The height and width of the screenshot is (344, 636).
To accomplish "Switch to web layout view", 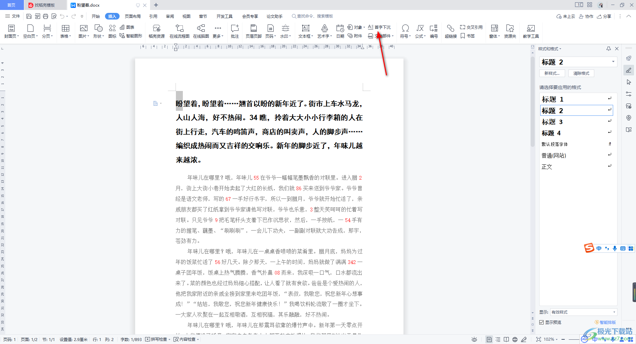I will 515,339.
